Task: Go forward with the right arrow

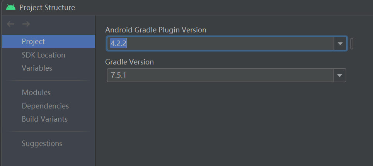Action: 26,24
